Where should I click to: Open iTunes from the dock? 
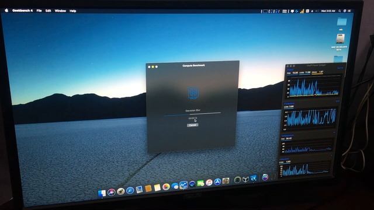[209, 183]
